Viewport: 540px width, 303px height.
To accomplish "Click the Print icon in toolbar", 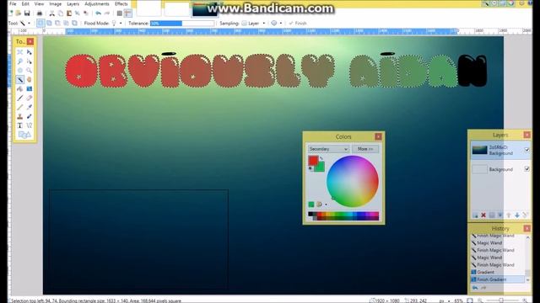I will (x=40, y=13).
